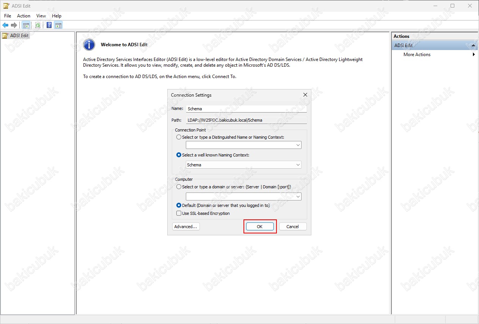Click OK in Connection Settings
This screenshot has width=479, height=324.
click(x=260, y=227)
